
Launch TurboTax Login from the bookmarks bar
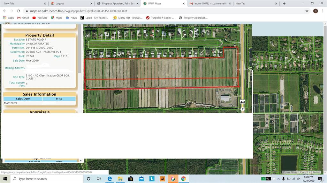click(x=147, y=18)
